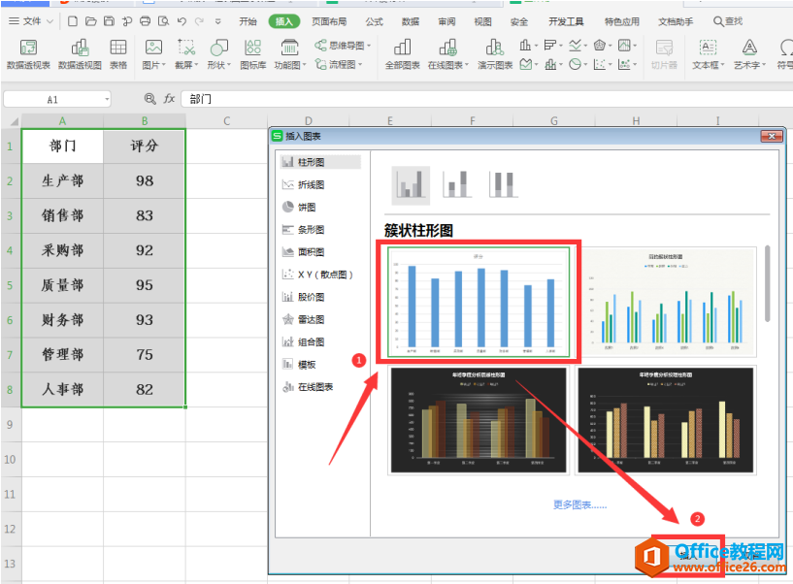Select the stacked column subtype icon

click(457, 184)
